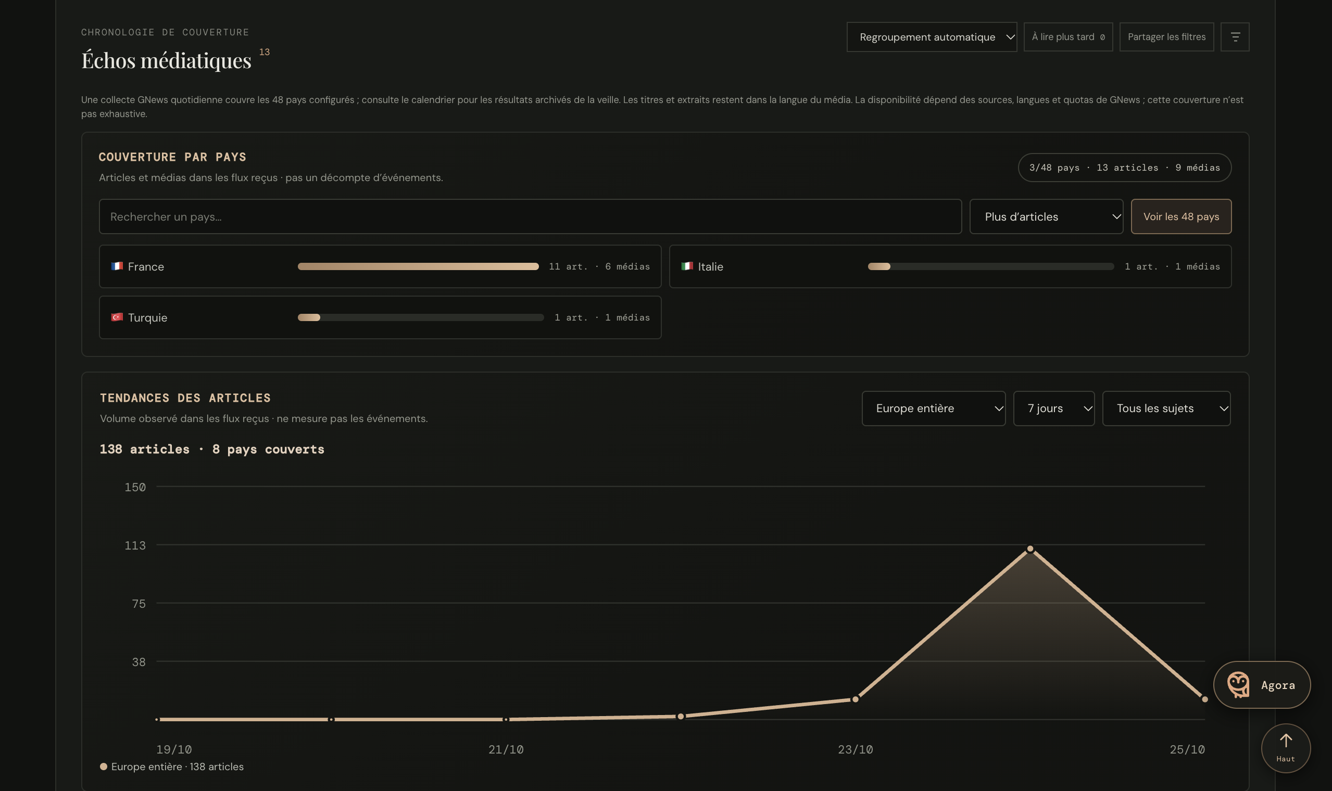1332x791 pixels.
Task: Click the chart peak data point
Action: [x=1029, y=548]
